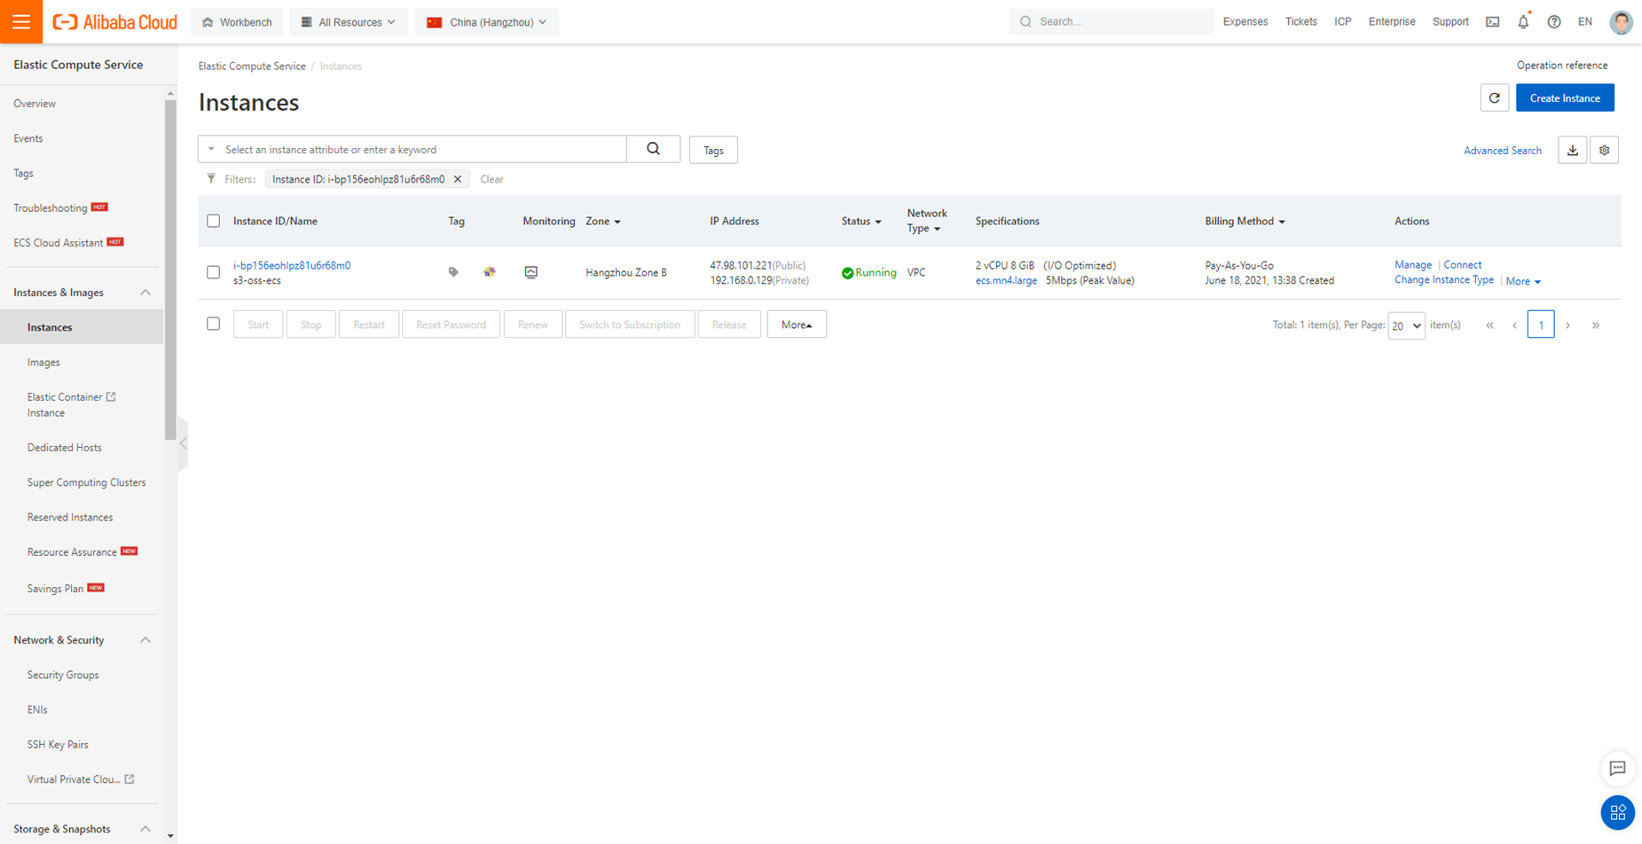This screenshot has width=1642, height=844.
Task: Open Troubleshooting in the sidebar
Action: pyautogui.click(x=51, y=208)
